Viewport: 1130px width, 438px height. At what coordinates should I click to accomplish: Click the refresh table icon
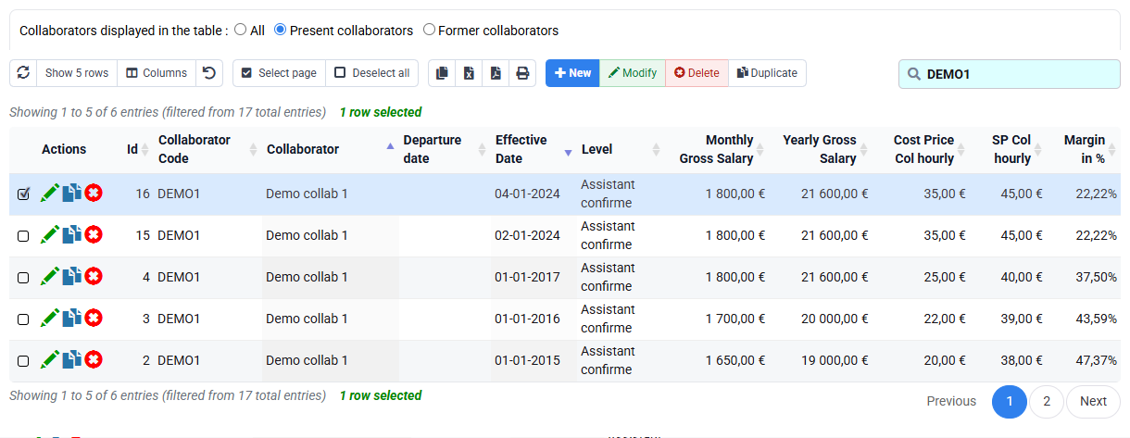click(23, 73)
